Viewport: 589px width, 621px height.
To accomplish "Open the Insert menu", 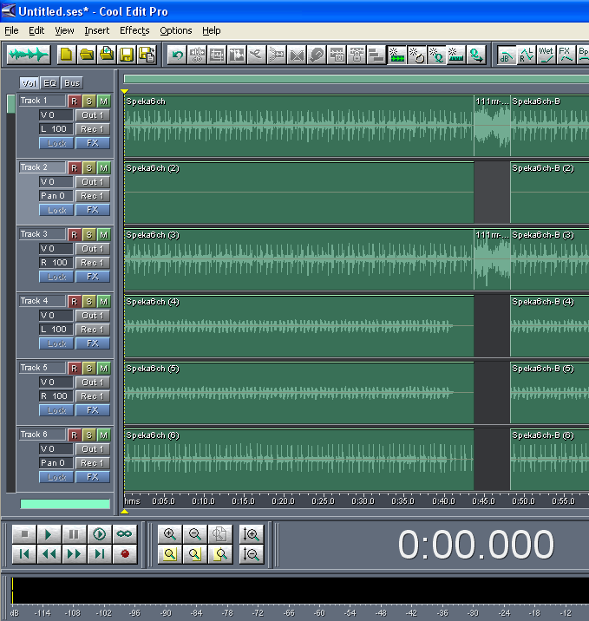I will coord(96,30).
